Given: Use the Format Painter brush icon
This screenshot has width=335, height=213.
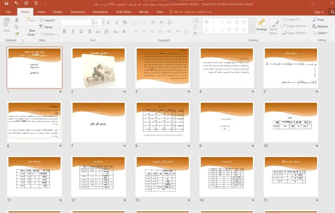Looking at the screenshot, I should [x=17, y=34].
